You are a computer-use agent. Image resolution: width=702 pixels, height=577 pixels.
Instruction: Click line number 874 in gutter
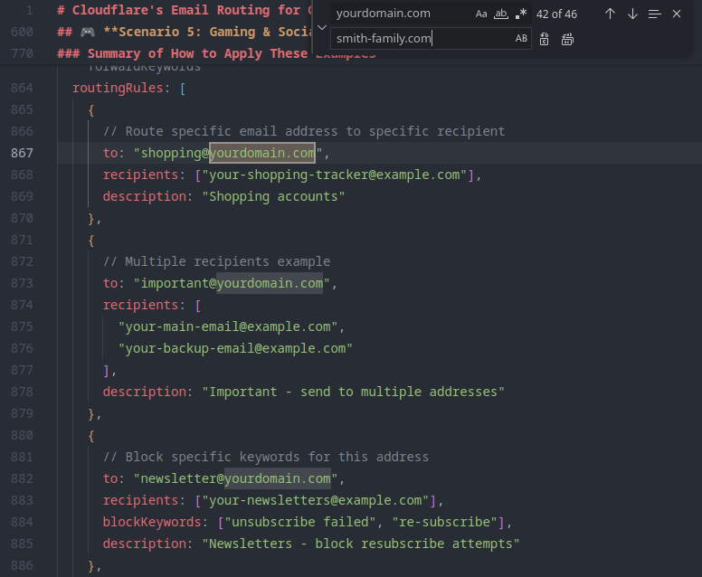pos(23,305)
